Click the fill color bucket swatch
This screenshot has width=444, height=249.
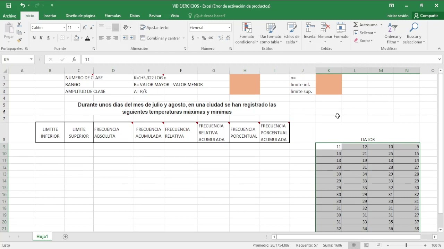[77, 38]
